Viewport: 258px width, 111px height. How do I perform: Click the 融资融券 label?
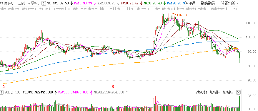click(208, 3)
